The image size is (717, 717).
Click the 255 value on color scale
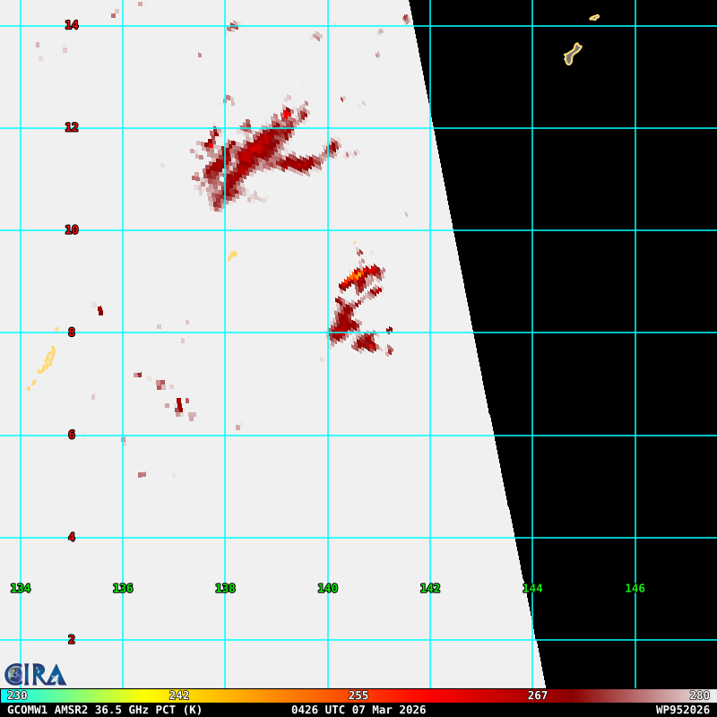[x=358, y=695]
